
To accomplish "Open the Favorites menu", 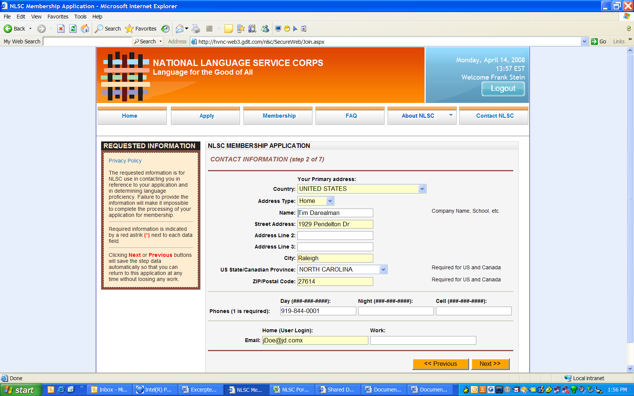I will [x=58, y=17].
